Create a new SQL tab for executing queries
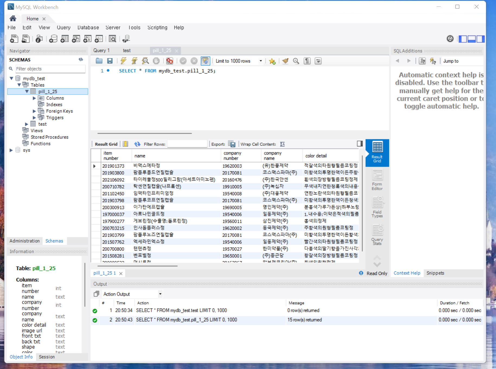 (x=14, y=38)
